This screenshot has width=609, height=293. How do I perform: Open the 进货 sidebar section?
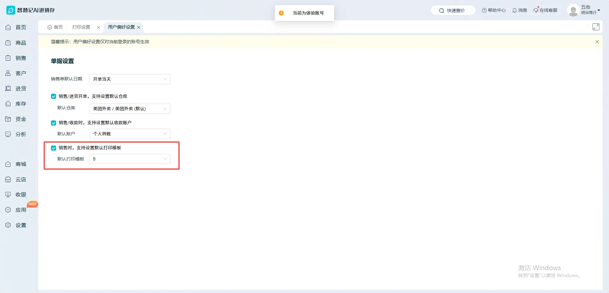[16, 88]
